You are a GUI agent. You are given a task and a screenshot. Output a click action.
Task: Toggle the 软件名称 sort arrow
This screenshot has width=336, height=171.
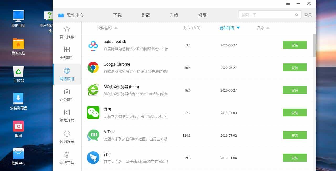click(x=116, y=27)
